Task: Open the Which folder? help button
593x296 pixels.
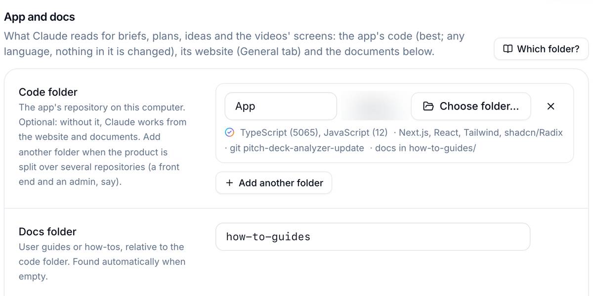Action: (x=541, y=49)
